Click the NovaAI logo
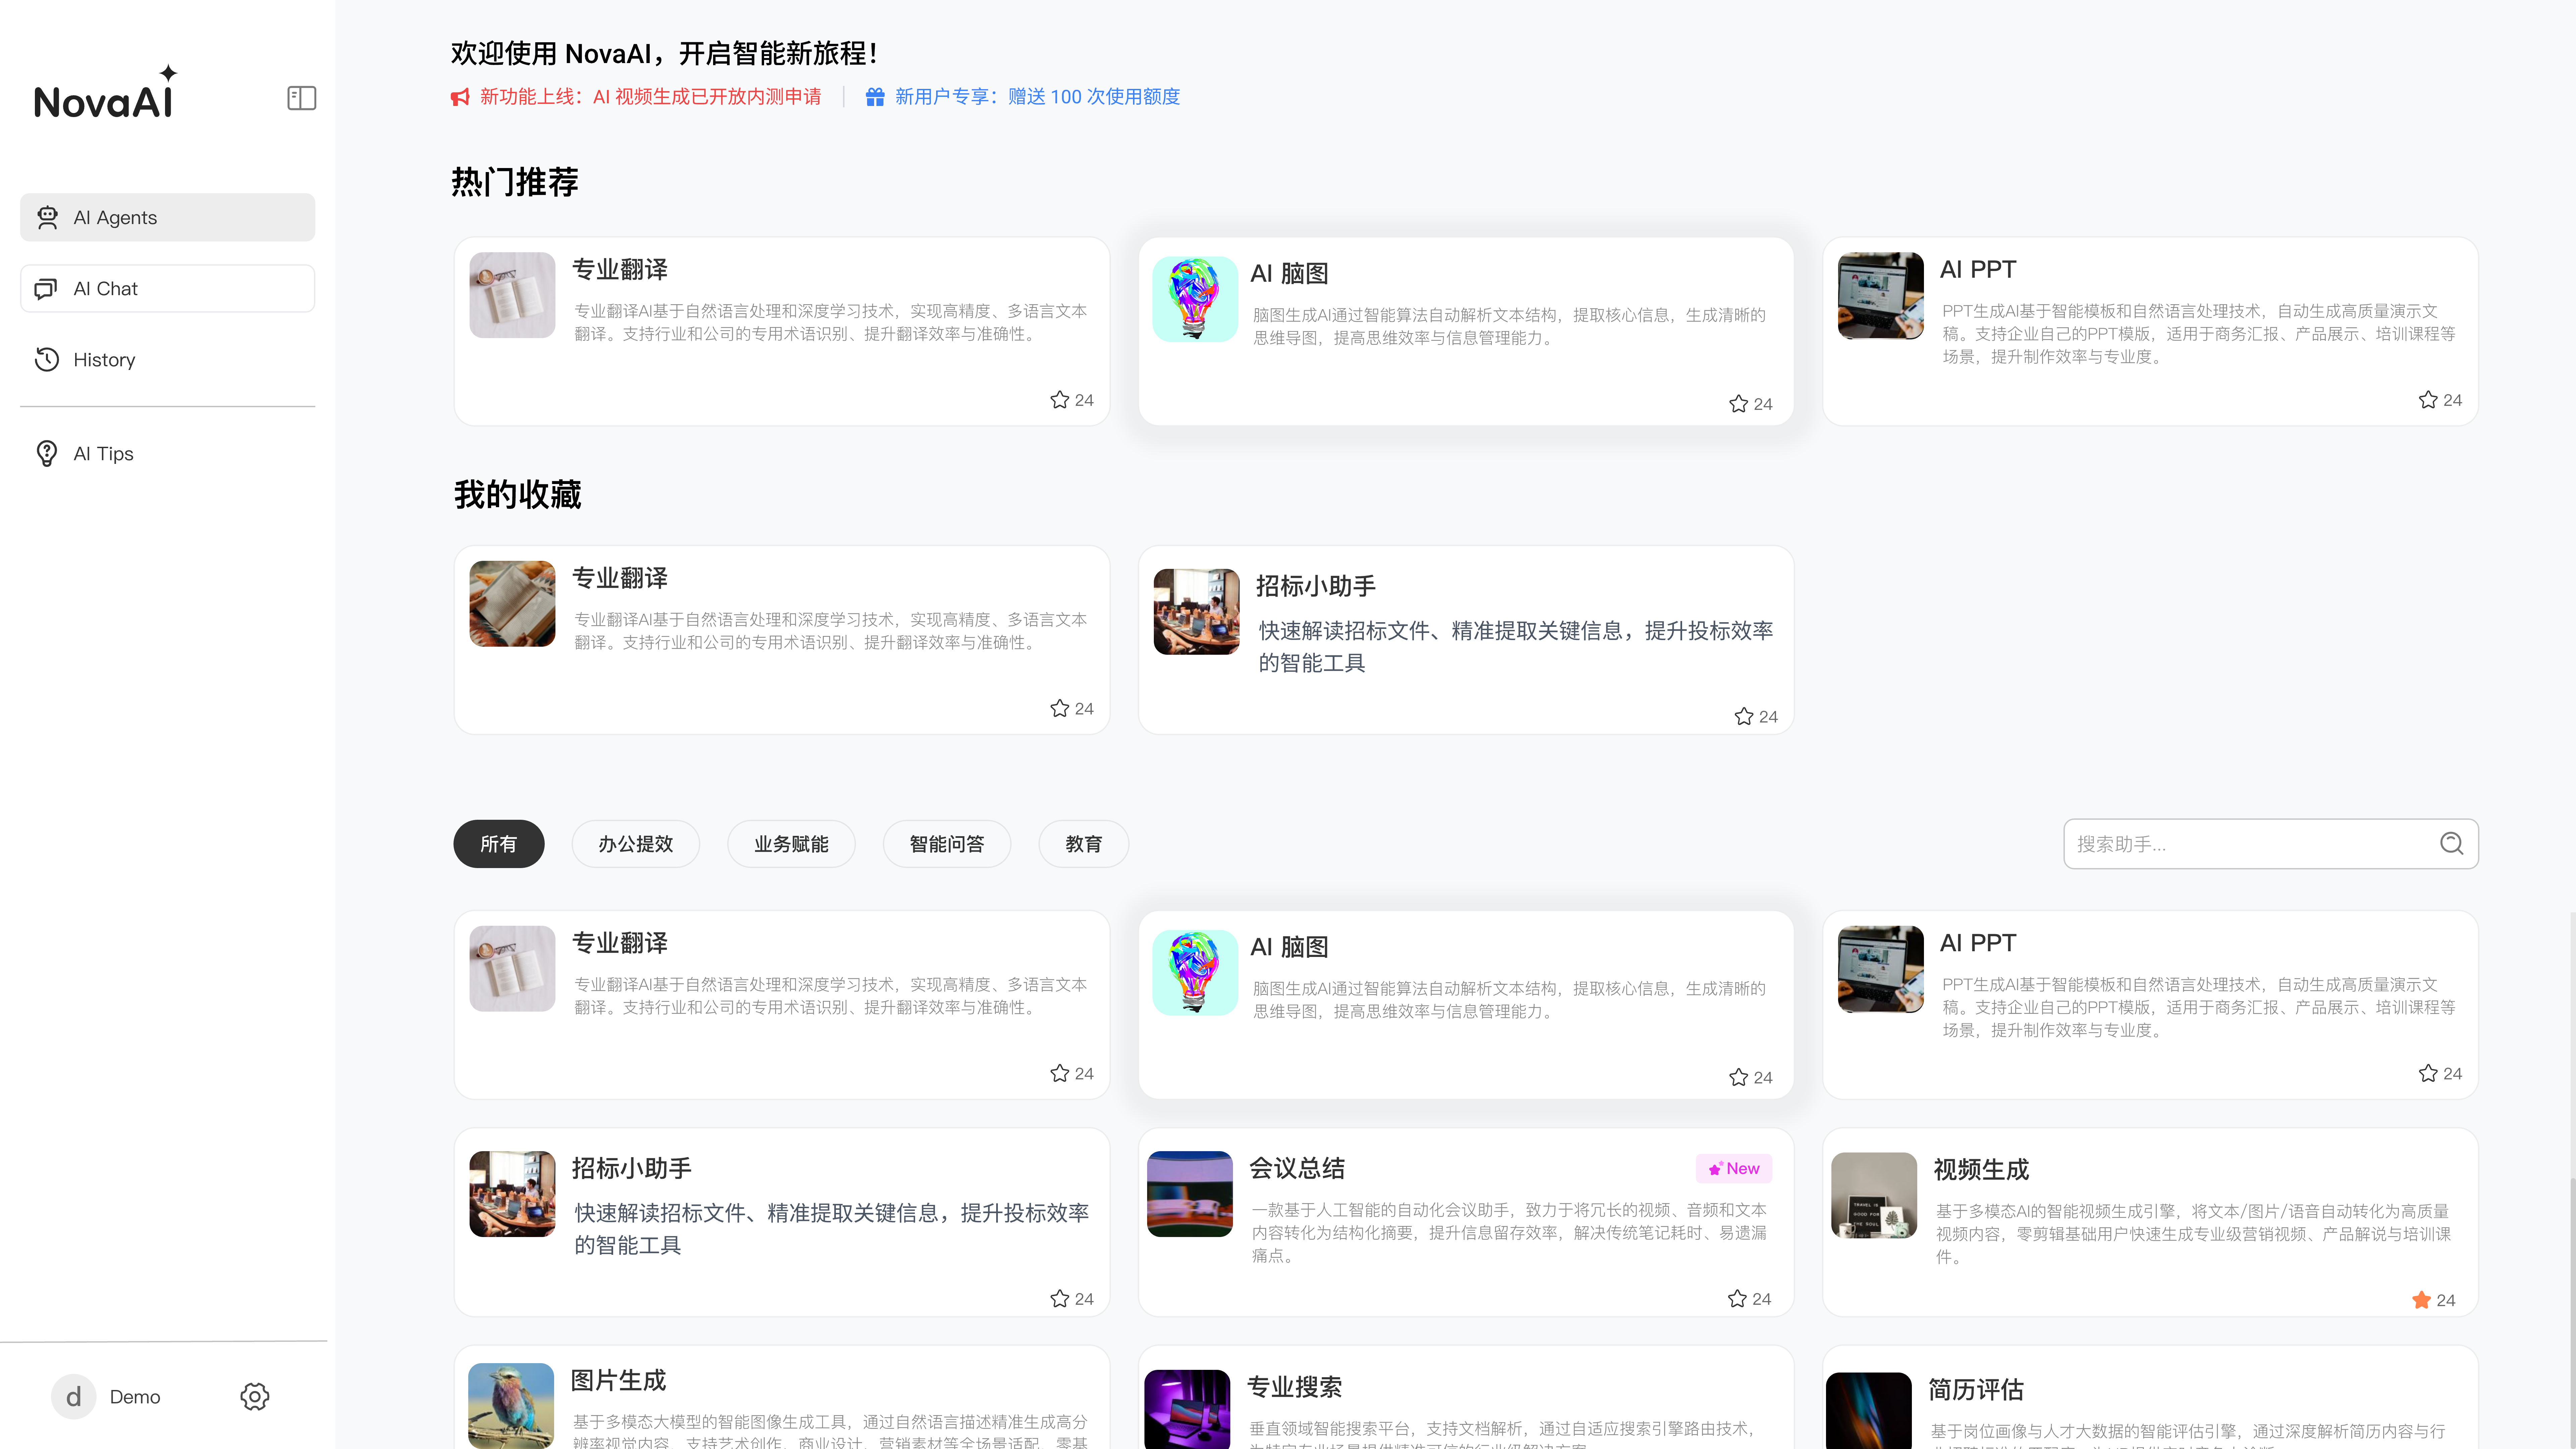The image size is (2576, 1449). pos(106,92)
